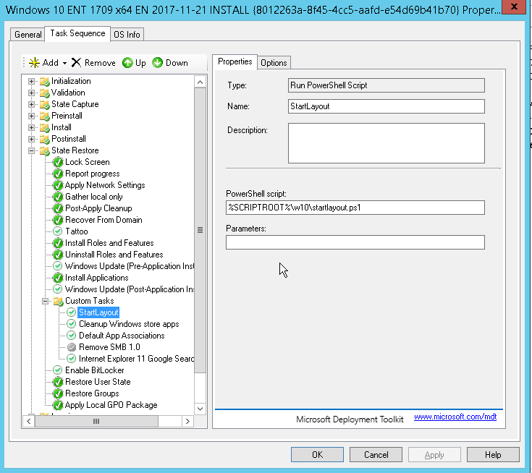Select the Task Sequence tab

coord(77,33)
